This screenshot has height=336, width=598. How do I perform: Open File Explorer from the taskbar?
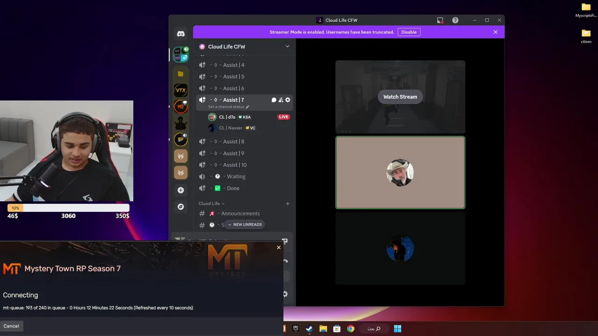click(323, 329)
